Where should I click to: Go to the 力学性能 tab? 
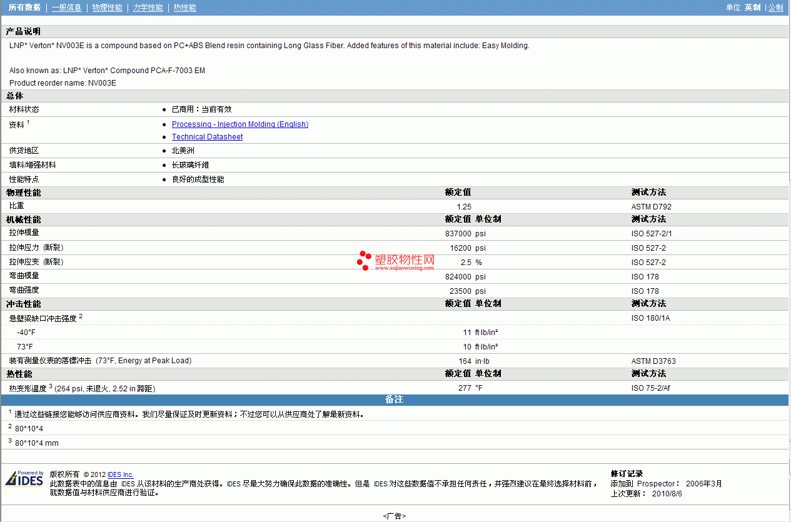point(148,8)
